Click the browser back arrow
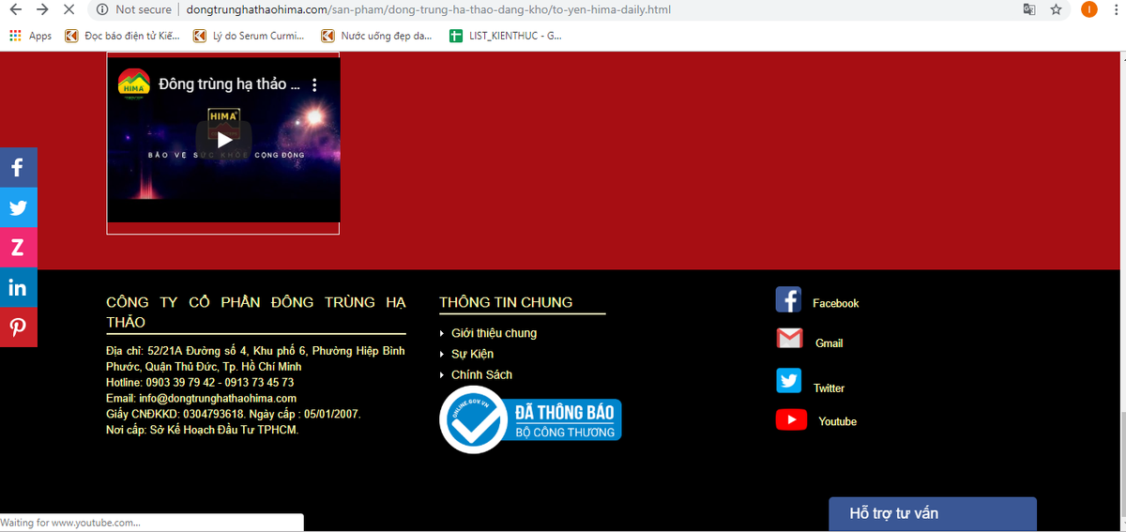Image resolution: width=1126 pixels, height=532 pixels. coord(16,9)
